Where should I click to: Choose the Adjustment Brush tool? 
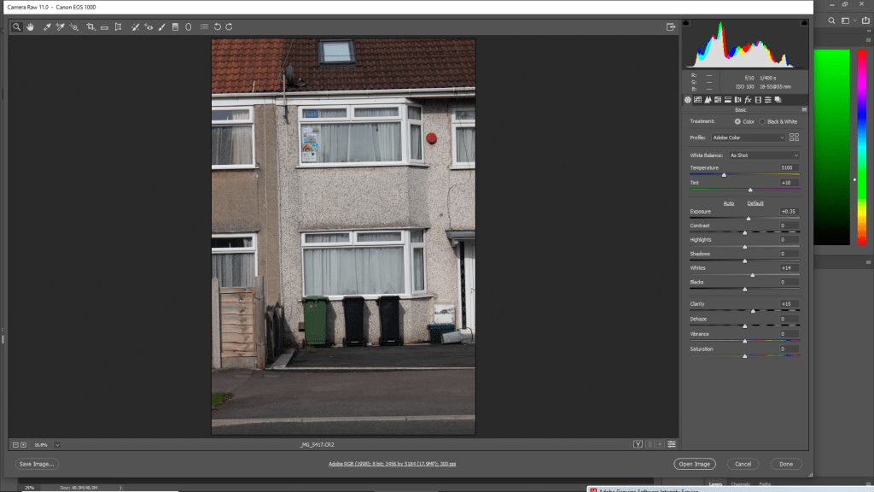click(x=161, y=27)
